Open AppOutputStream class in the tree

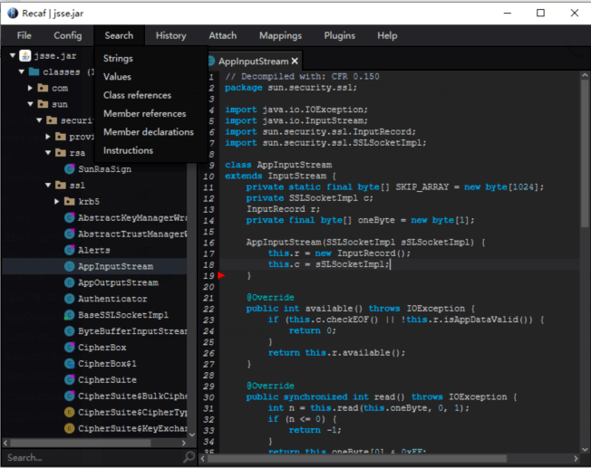(x=117, y=282)
